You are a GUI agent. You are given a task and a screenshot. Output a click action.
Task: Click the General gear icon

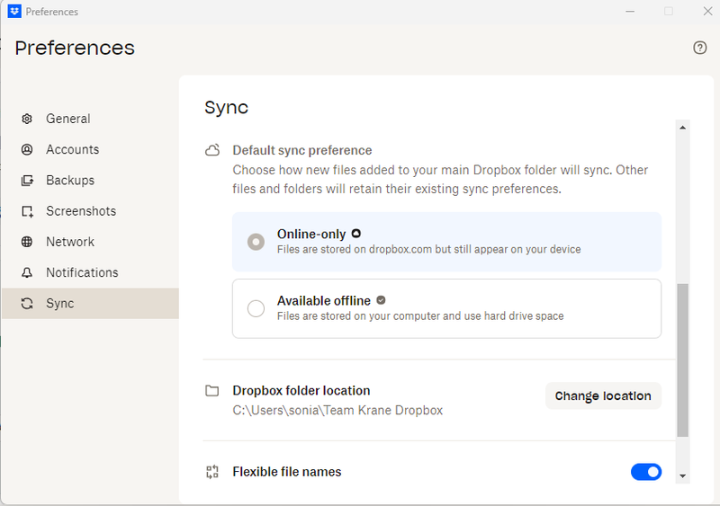pos(27,119)
